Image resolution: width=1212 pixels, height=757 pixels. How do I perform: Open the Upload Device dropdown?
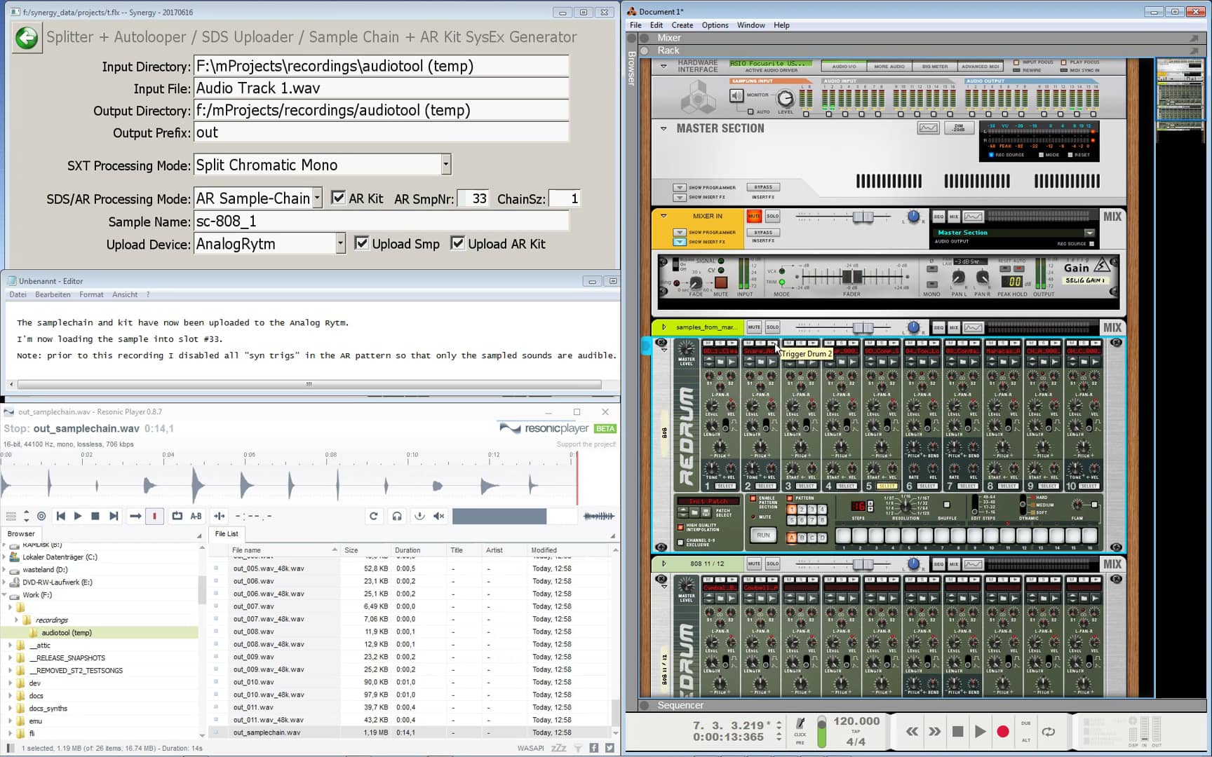tap(340, 244)
